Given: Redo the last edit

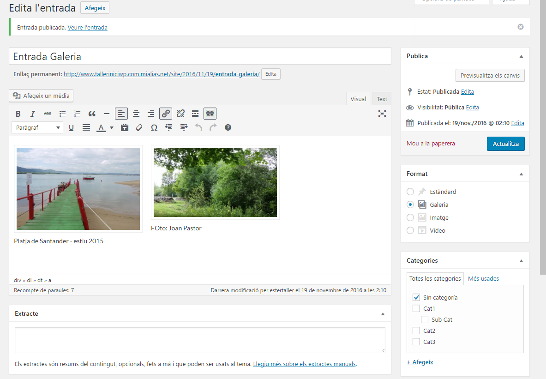Looking at the screenshot, I should click(213, 127).
